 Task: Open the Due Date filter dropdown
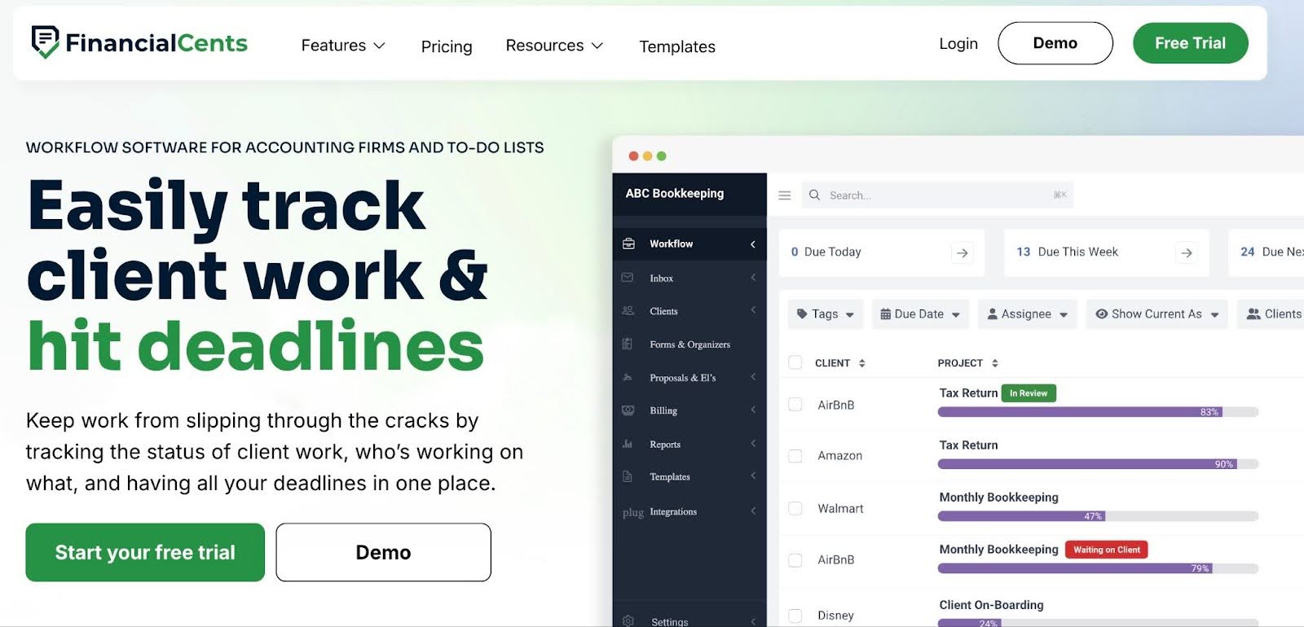pyautogui.click(x=920, y=314)
